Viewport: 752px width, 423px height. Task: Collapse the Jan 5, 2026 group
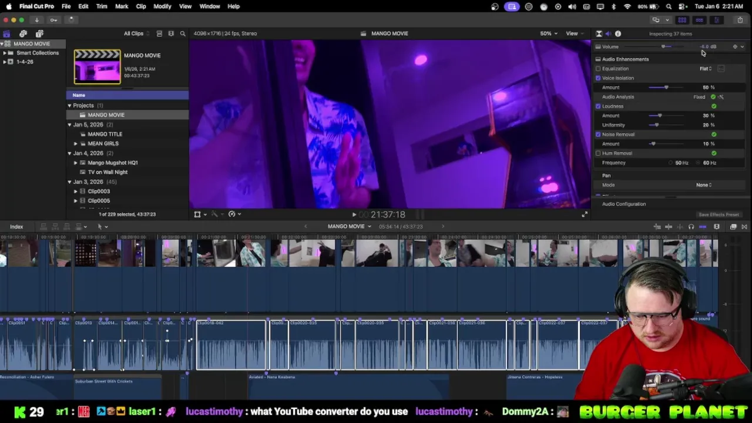69,125
